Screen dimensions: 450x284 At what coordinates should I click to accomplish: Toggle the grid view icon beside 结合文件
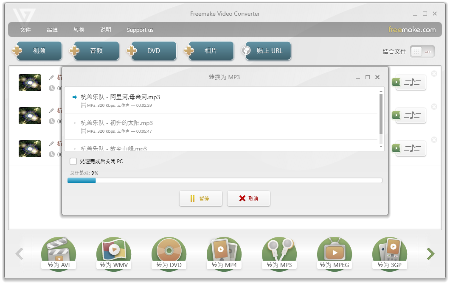coord(417,51)
